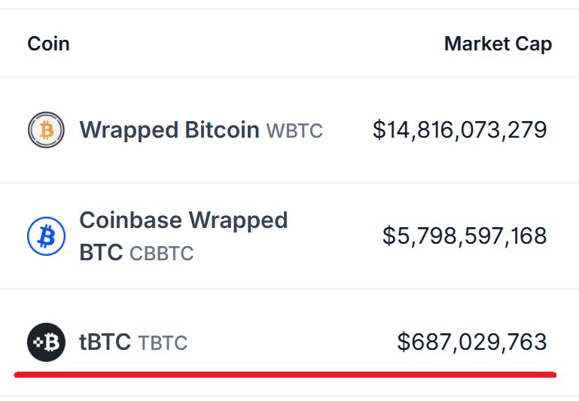The image size is (579, 401).
Task: Click the WBTC ticker symbol
Action: point(294,132)
